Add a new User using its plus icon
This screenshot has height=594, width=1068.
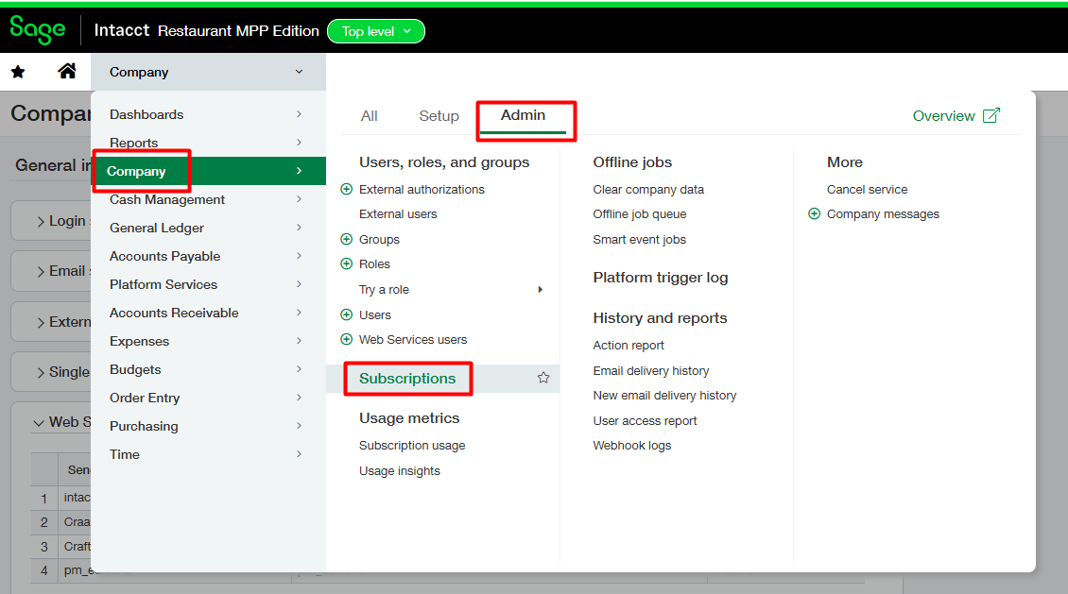[346, 314]
